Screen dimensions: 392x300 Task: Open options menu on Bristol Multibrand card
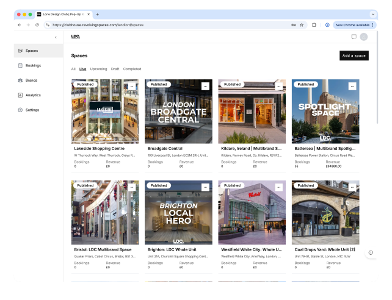132,187
